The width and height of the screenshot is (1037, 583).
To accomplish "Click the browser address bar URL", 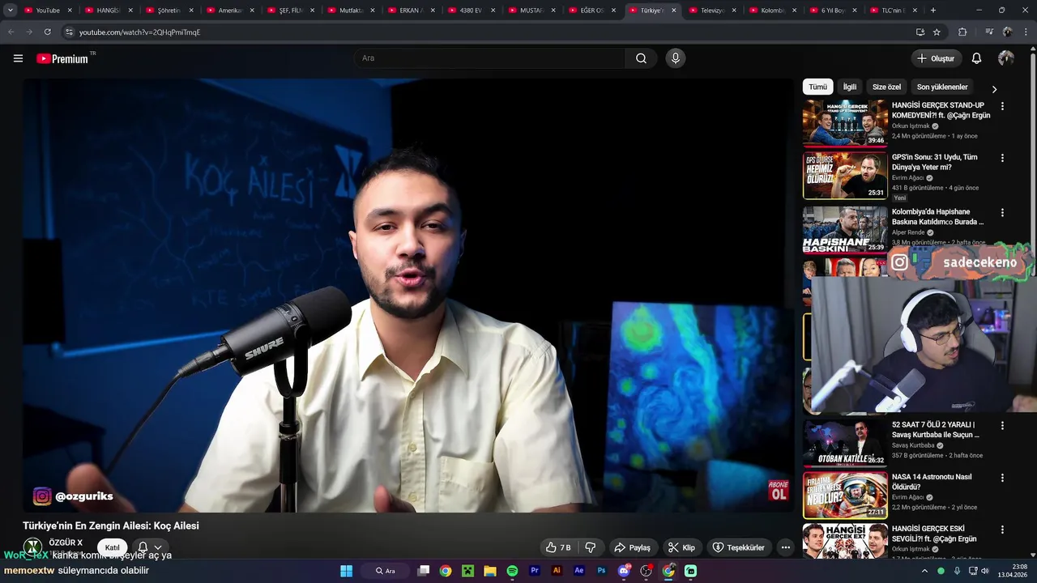I will click(x=139, y=32).
